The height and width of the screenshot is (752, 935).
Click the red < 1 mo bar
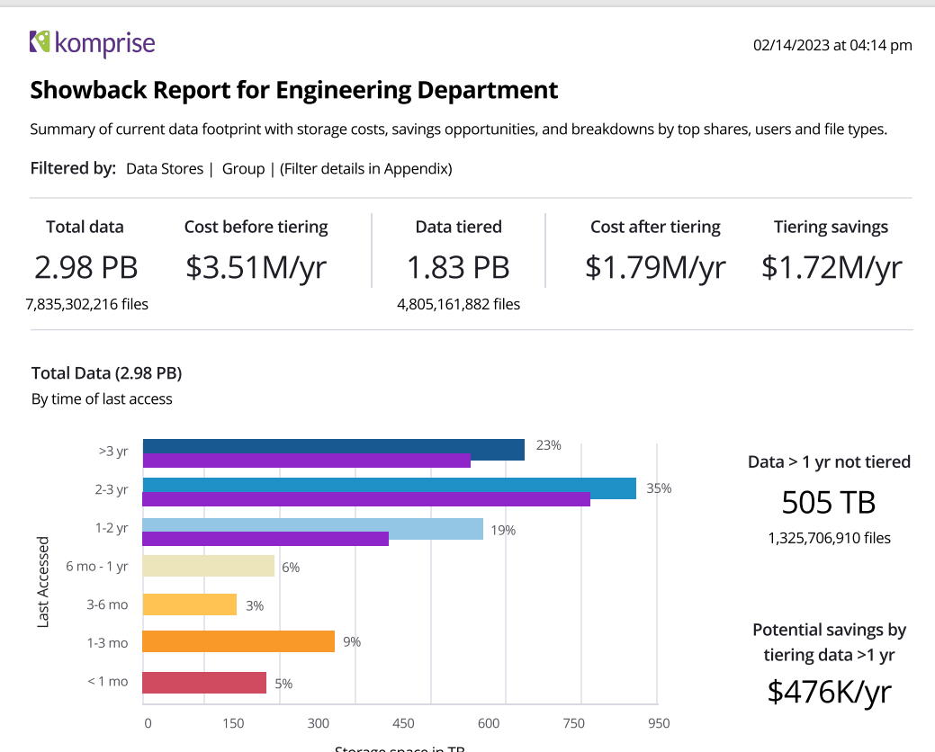[x=204, y=683]
